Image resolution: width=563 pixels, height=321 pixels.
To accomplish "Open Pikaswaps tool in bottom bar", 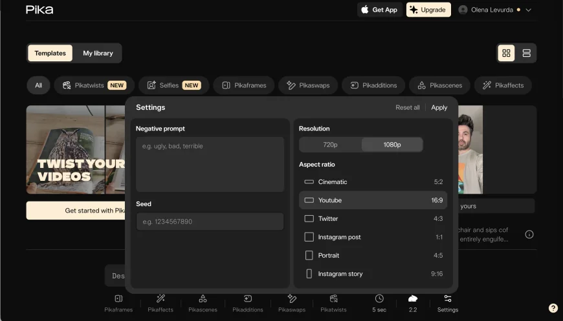I will point(292,303).
